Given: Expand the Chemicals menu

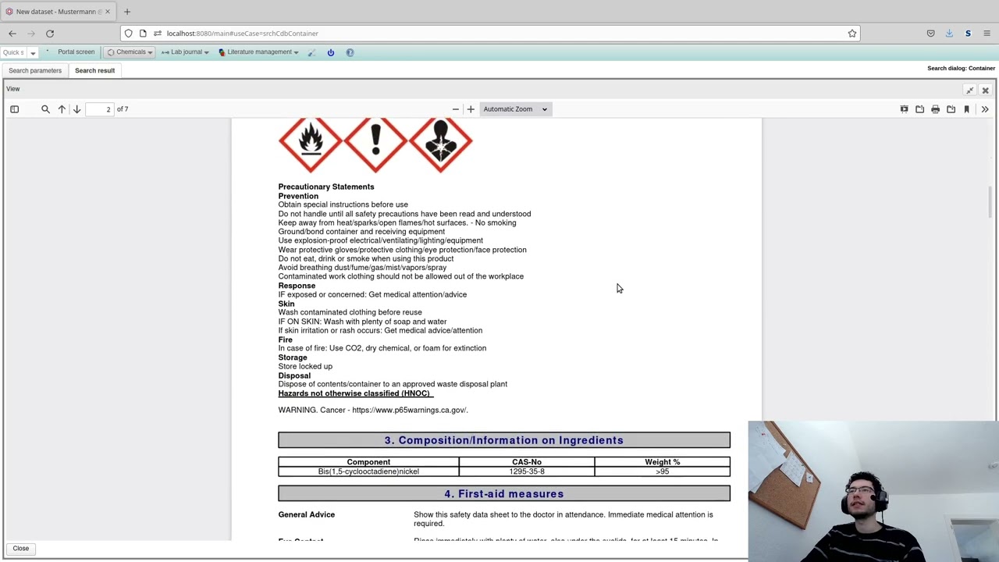Looking at the screenshot, I should 130,52.
